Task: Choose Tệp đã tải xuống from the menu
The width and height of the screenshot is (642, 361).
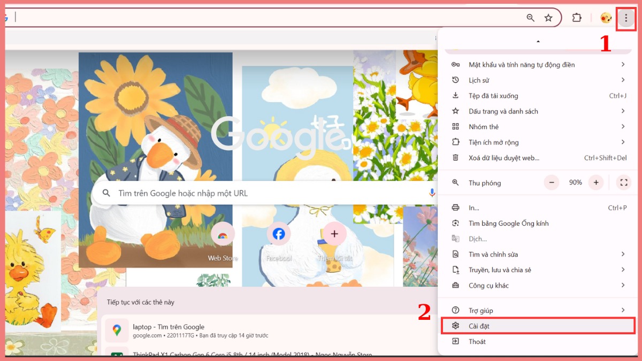Action: (x=538, y=96)
